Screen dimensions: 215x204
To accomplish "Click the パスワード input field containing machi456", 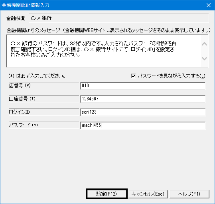I will 143,125.
